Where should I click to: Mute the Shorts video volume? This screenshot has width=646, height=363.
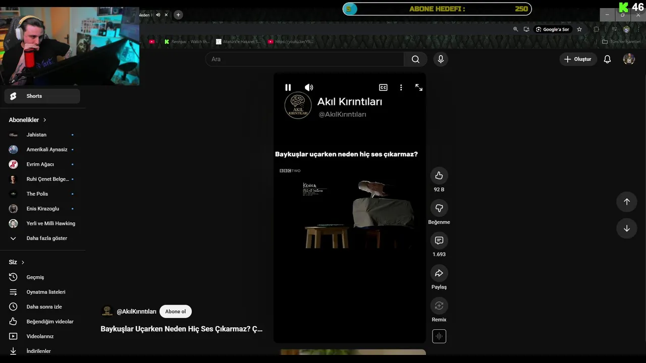(x=309, y=87)
